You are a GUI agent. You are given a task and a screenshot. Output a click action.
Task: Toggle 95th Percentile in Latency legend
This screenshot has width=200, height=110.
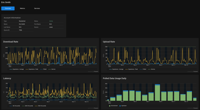point(40,106)
